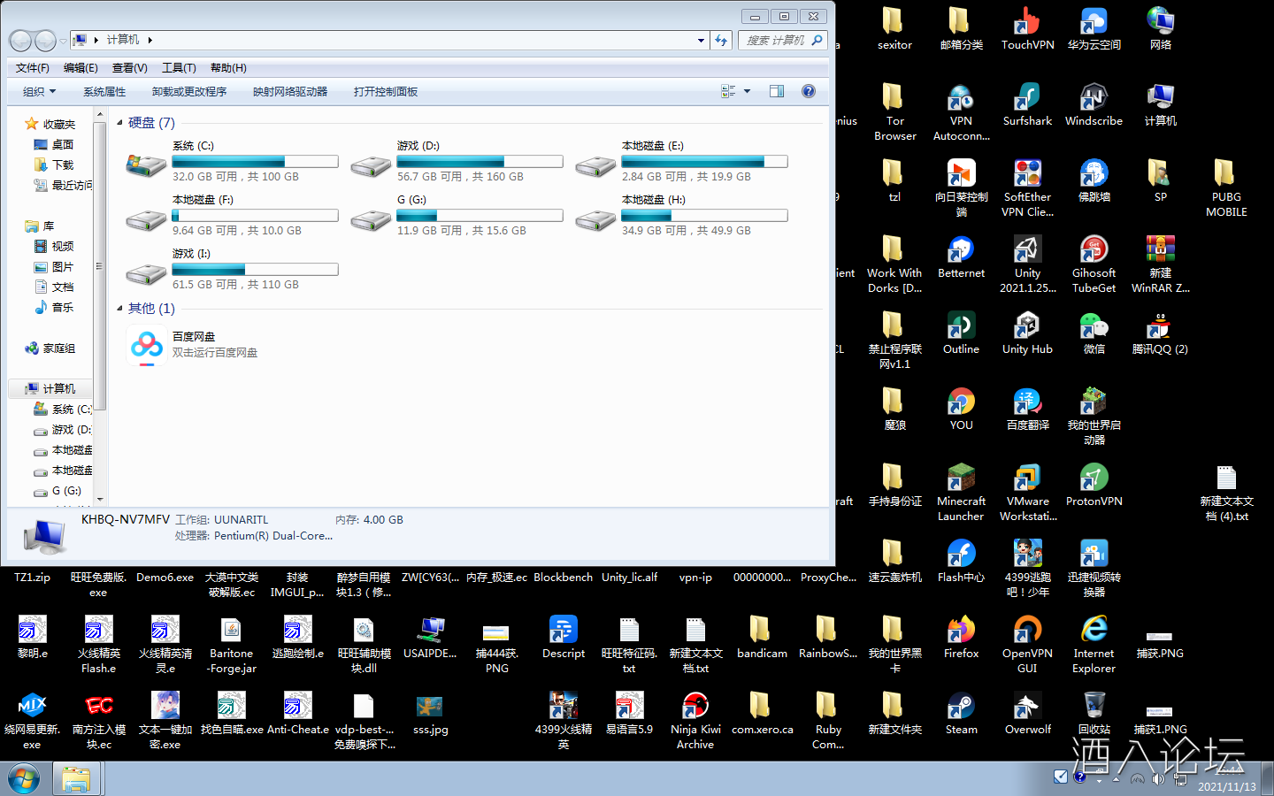This screenshot has height=796, width=1274.
Task: Open the ssss.jpg image thumbnail
Action: [430, 713]
